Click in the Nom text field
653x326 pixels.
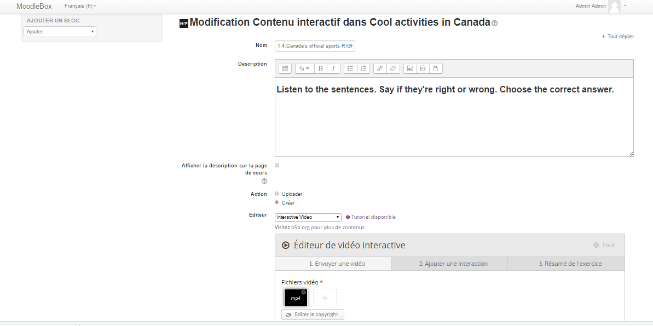(x=315, y=46)
